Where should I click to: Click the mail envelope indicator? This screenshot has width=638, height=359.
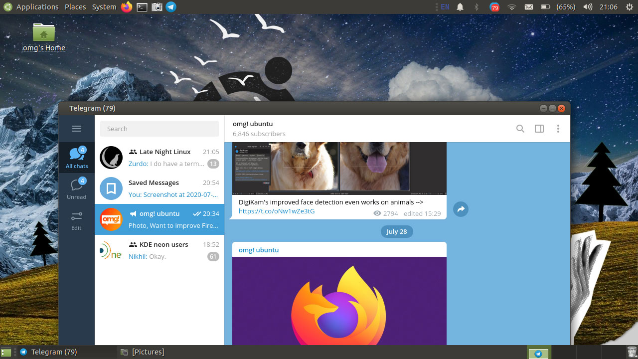pyautogui.click(x=529, y=7)
